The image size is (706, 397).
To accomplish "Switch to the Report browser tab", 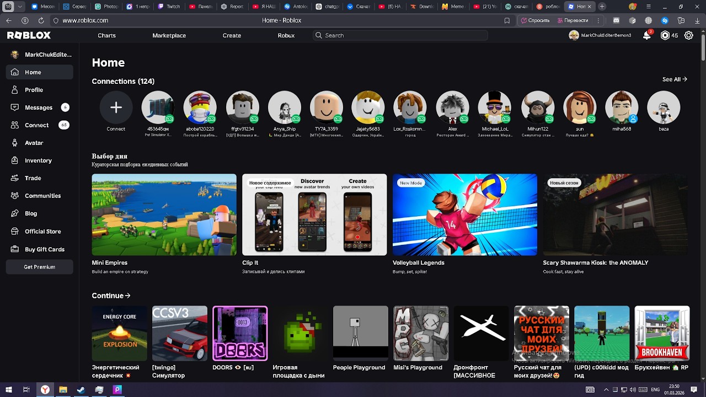I will click(232, 7).
